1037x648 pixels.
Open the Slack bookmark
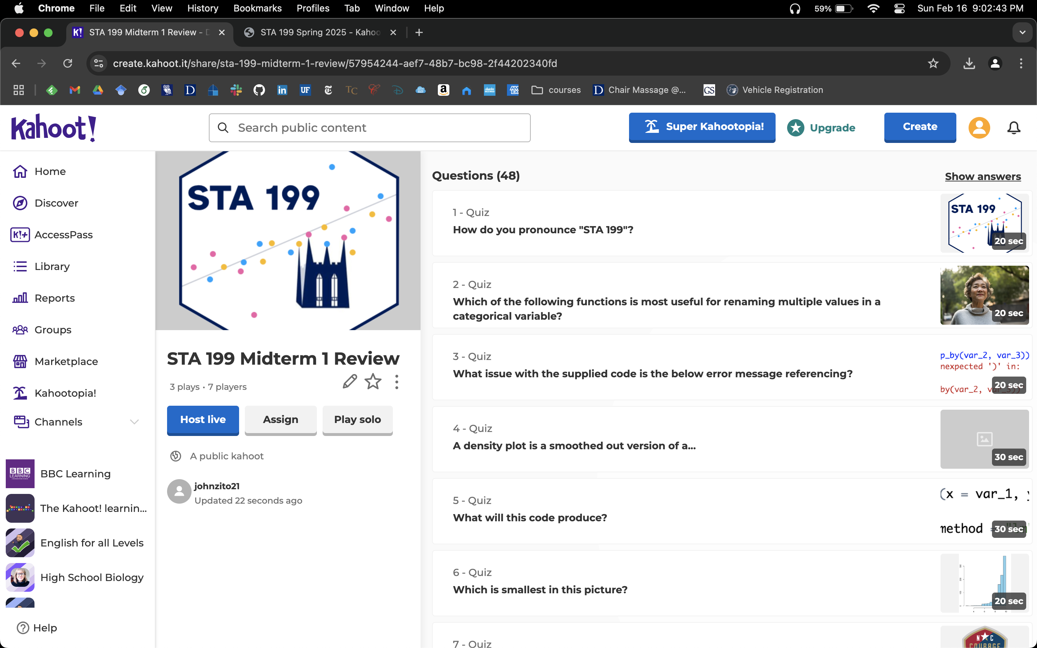click(x=236, y=90)
